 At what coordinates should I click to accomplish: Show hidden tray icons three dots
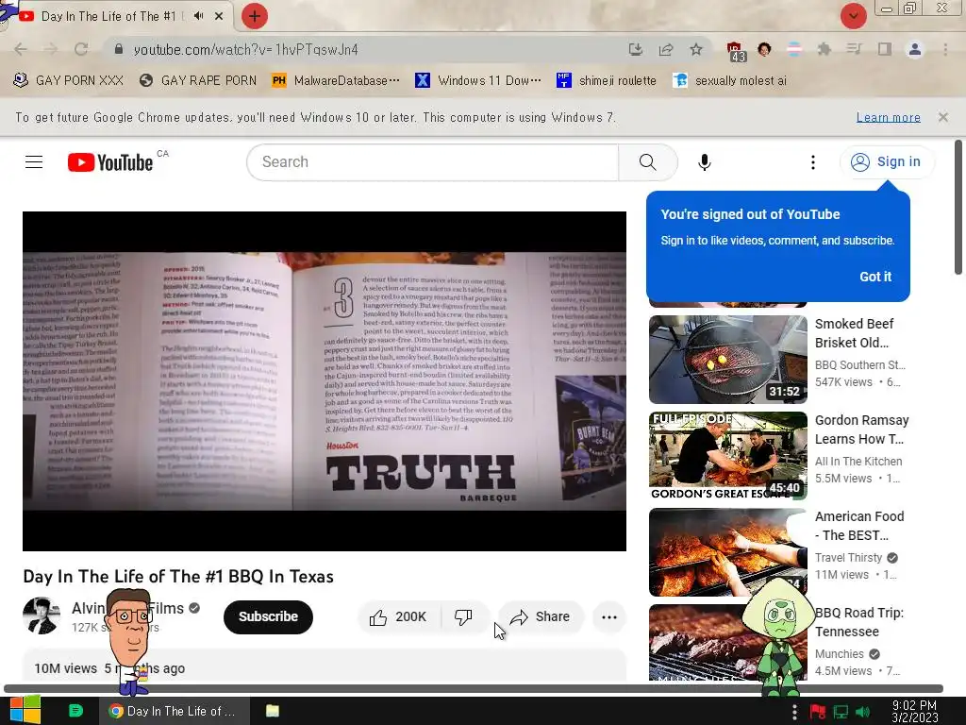[794, 712]
